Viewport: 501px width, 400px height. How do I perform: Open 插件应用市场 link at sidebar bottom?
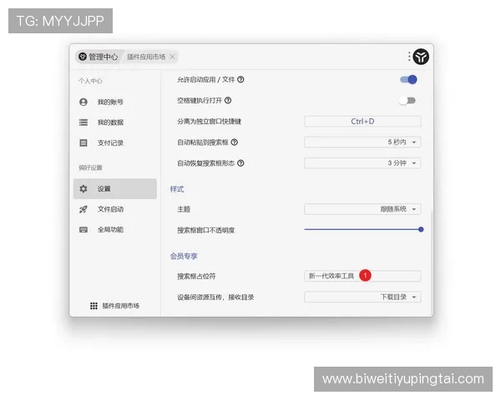click(x=114, y=306)
